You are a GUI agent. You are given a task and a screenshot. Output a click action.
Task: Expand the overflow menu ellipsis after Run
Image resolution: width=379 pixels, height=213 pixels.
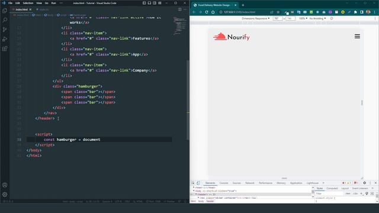61,3
